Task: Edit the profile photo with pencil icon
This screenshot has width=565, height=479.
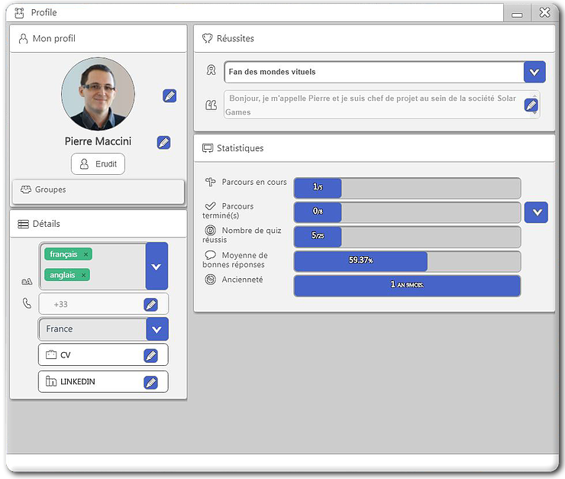Action: click(x=169, y=95)
